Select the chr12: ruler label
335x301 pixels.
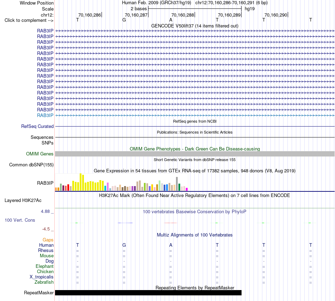tap(47, 15)
